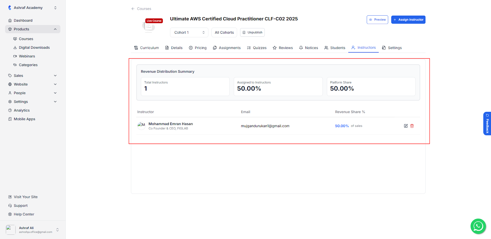Viewport: 491px width, 239px height.
Task: Switch to the Curriculum tab
Action: pos(146,48)
